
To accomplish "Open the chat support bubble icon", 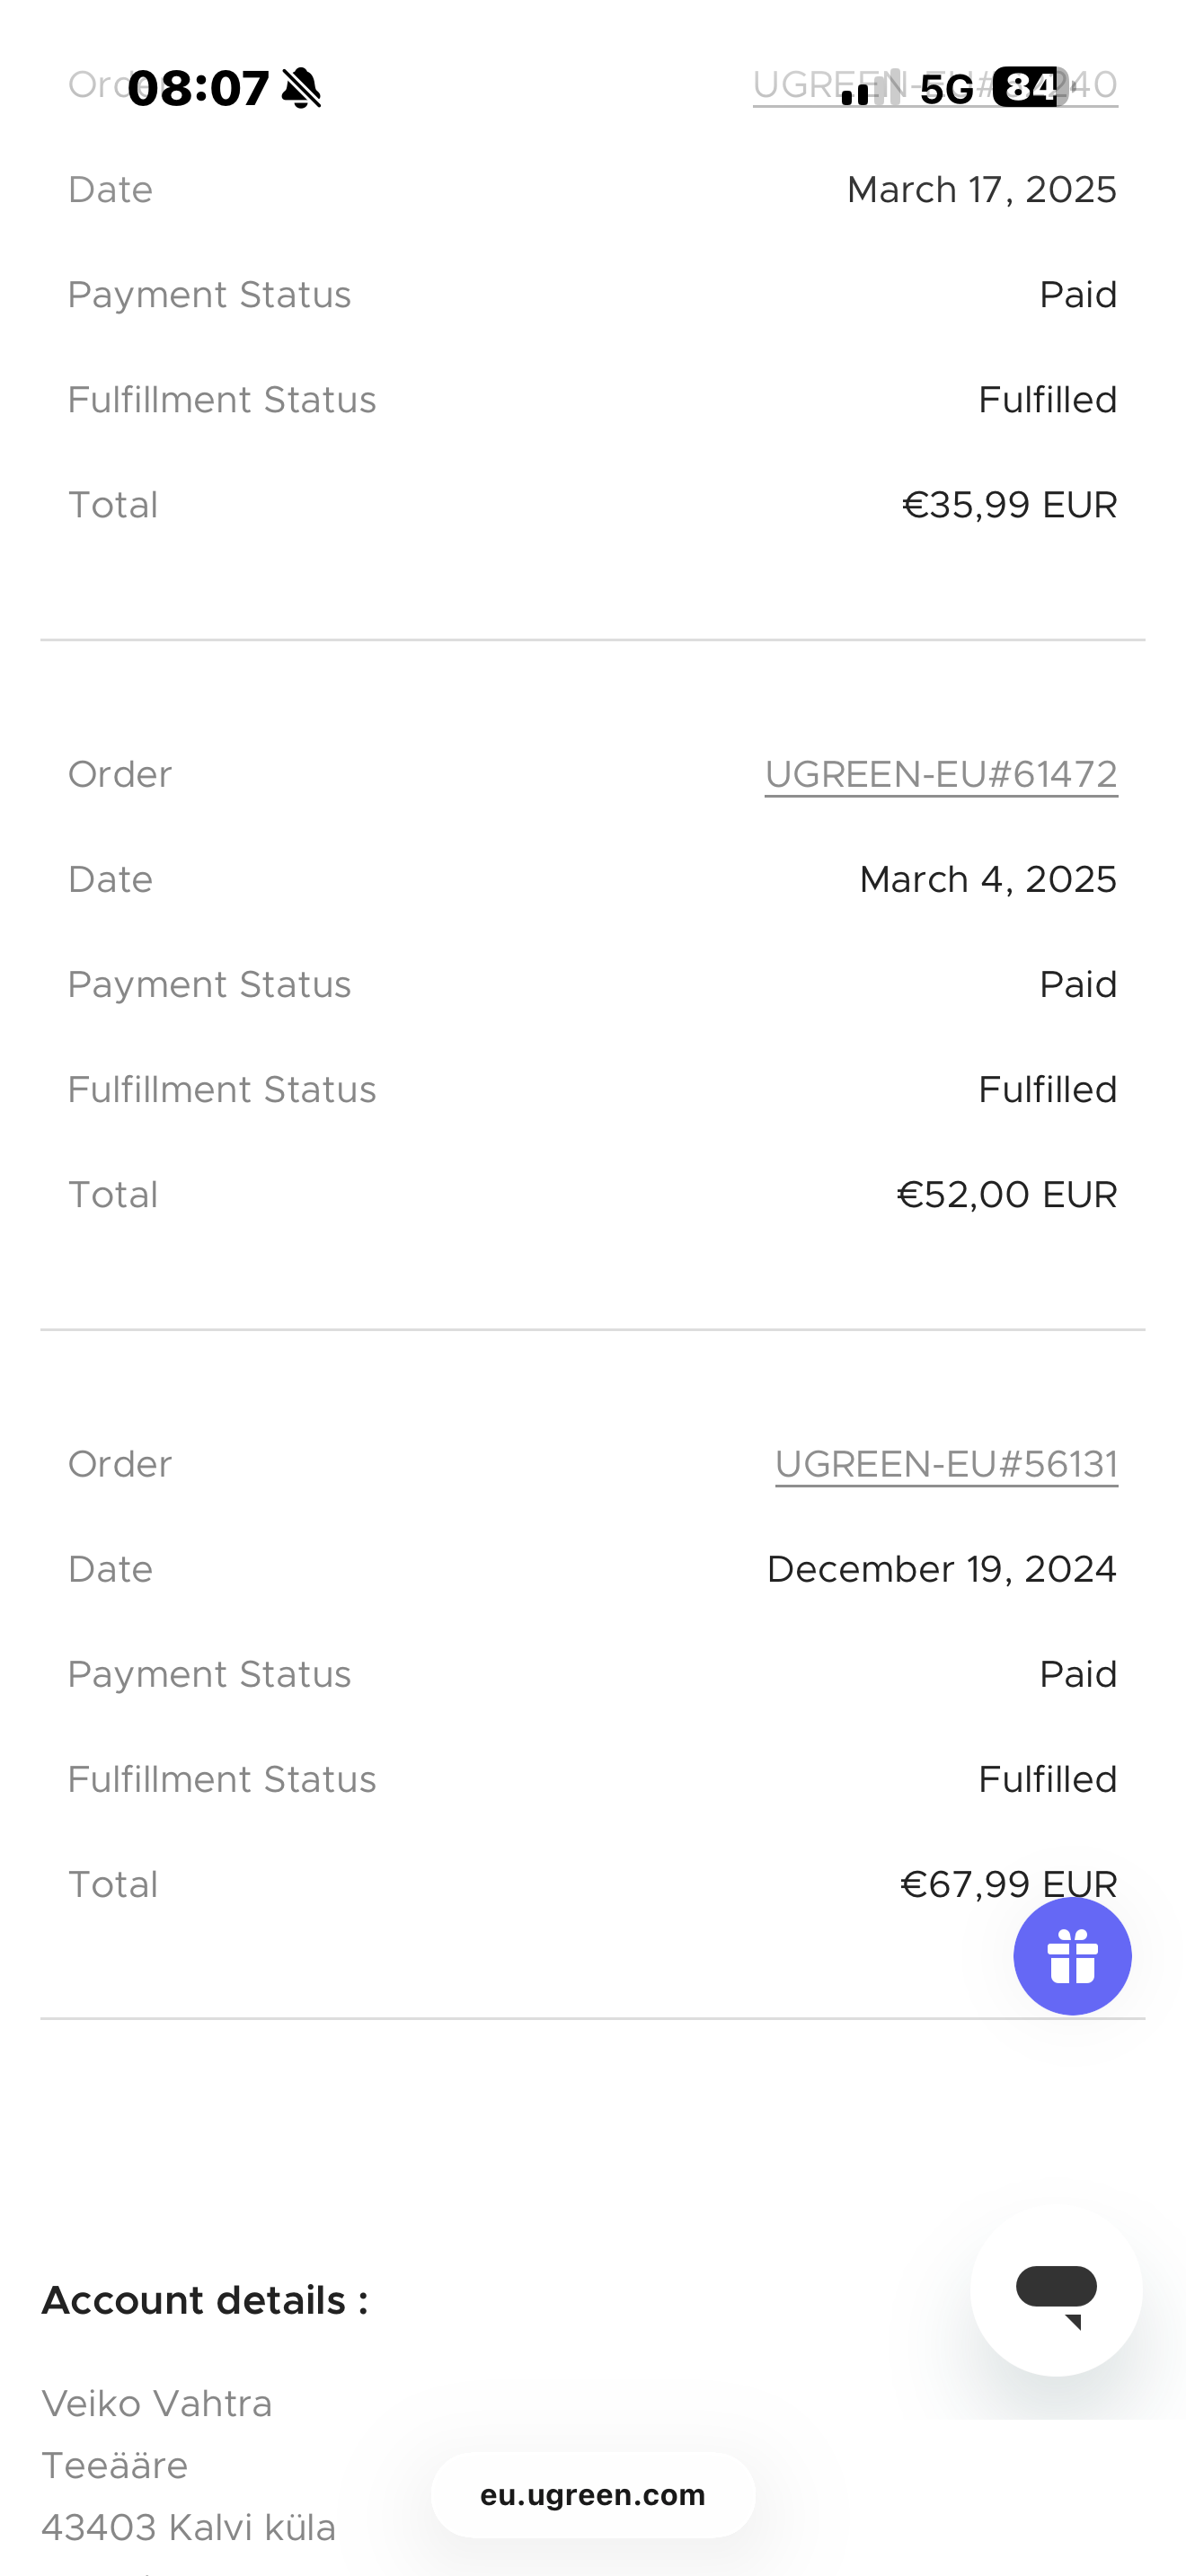I will tap(1056, 2291).
